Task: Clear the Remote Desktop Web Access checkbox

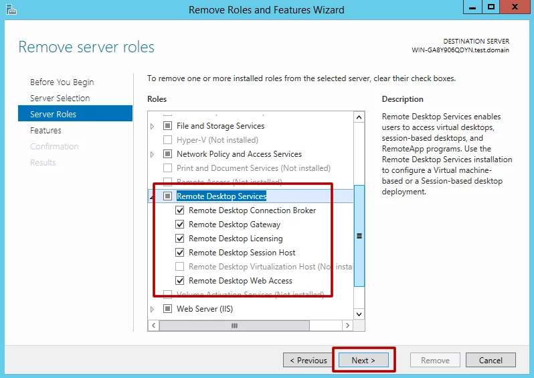Action: tap(180, 281)
